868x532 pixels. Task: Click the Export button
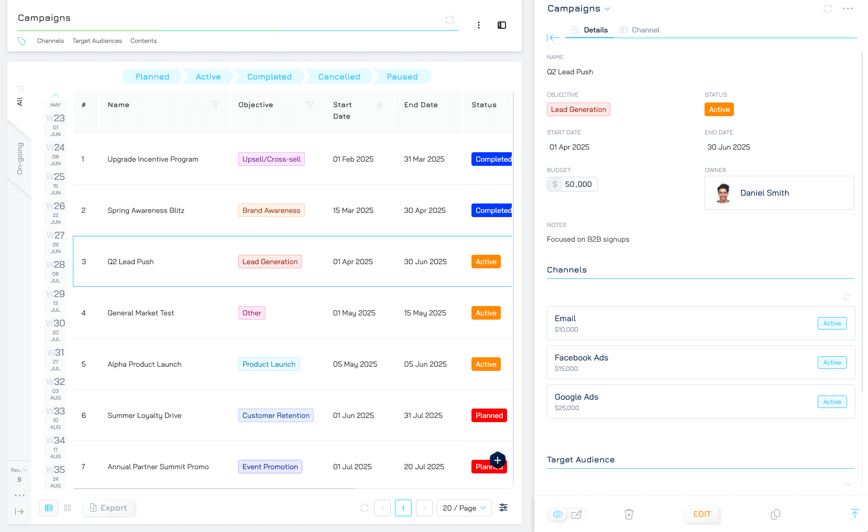pos(108,508)
